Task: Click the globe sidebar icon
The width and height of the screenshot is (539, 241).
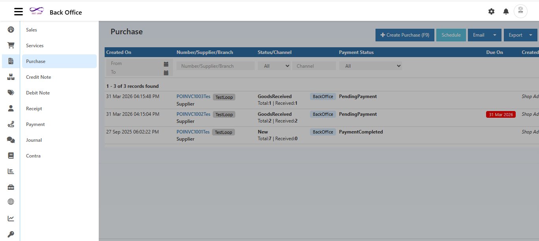Action: pyautogui.click(x=11, y=202)
